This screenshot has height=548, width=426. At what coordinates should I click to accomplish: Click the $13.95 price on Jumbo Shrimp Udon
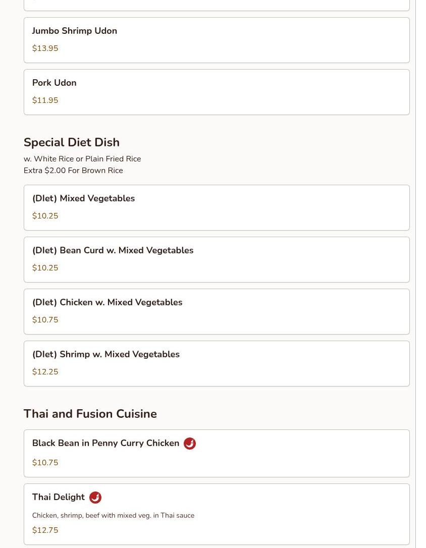tap(45, 48)
